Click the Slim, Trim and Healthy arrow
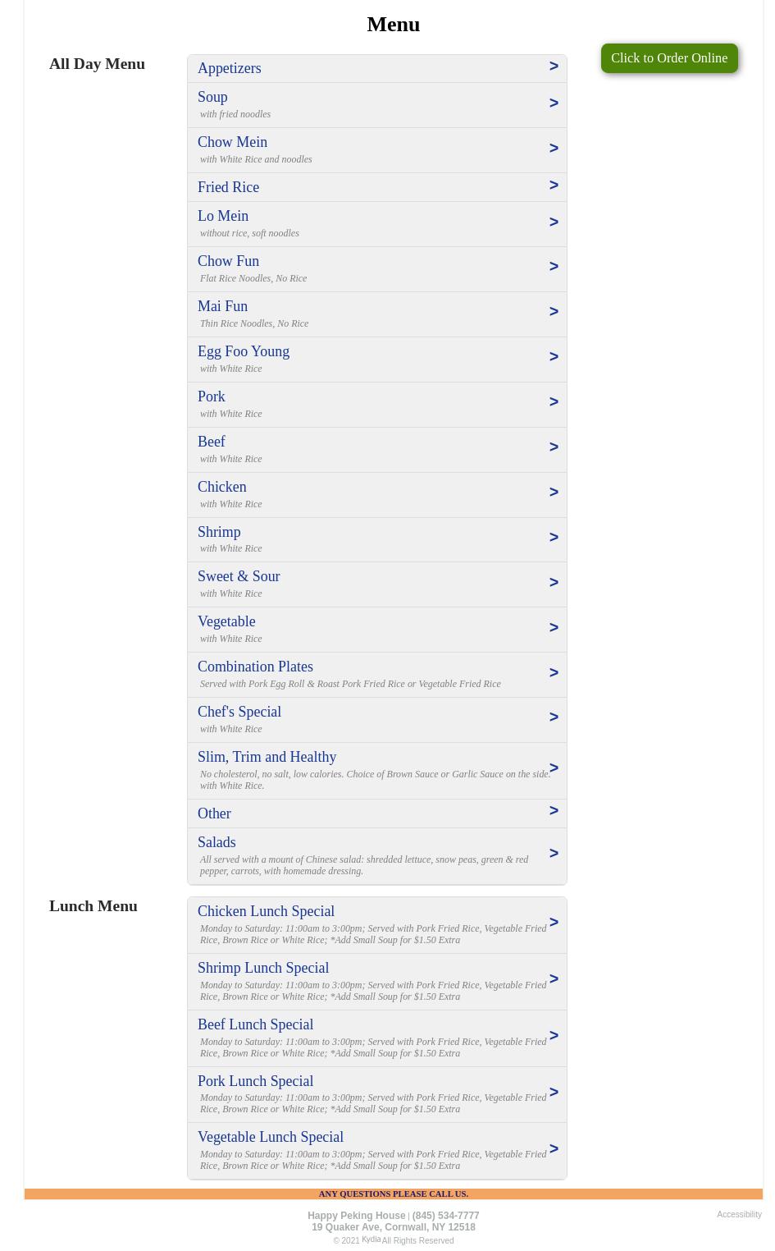 [554, 768]
